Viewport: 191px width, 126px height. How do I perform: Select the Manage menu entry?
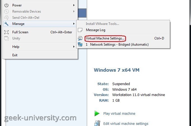[40, 24]
